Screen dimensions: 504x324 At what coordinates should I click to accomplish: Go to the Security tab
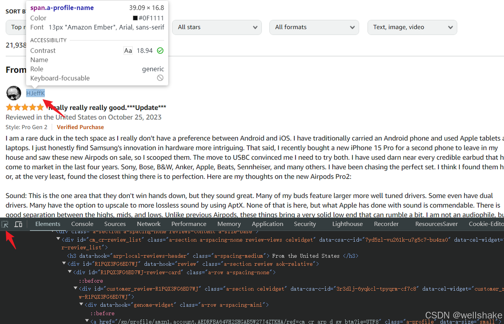tap(305, 224)
